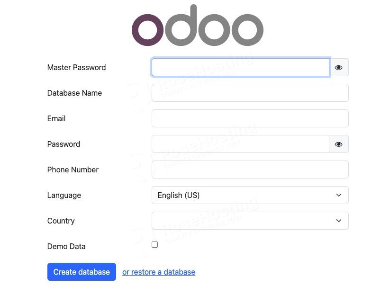Viewport: 390px width, 304px height.
Task: Focus the Password entry field
Action: (240, 144)
